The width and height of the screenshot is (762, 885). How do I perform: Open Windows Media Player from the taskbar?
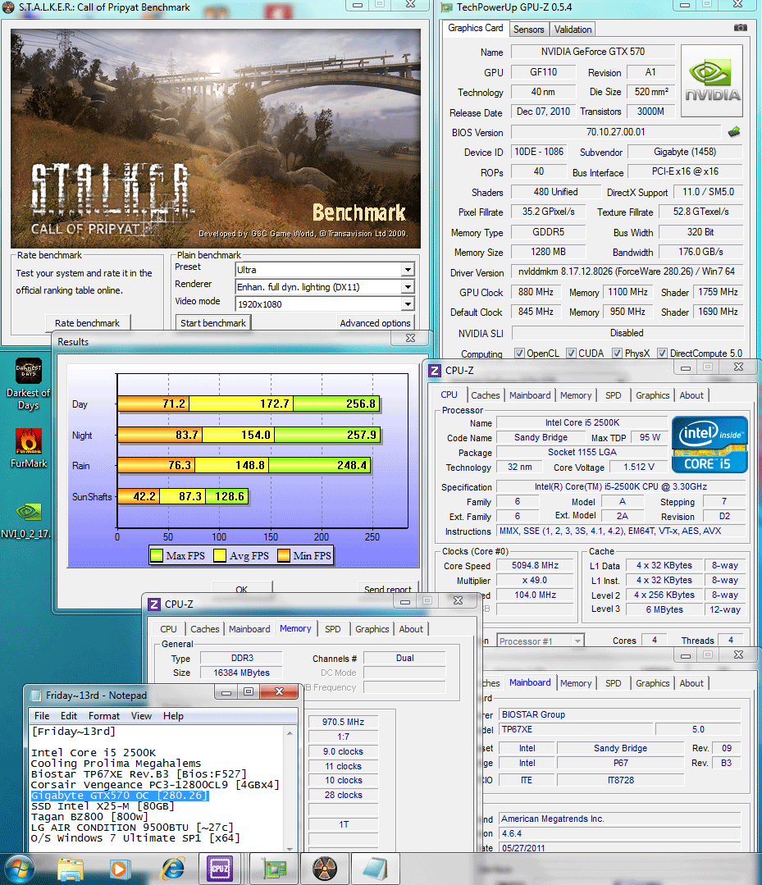119,869
